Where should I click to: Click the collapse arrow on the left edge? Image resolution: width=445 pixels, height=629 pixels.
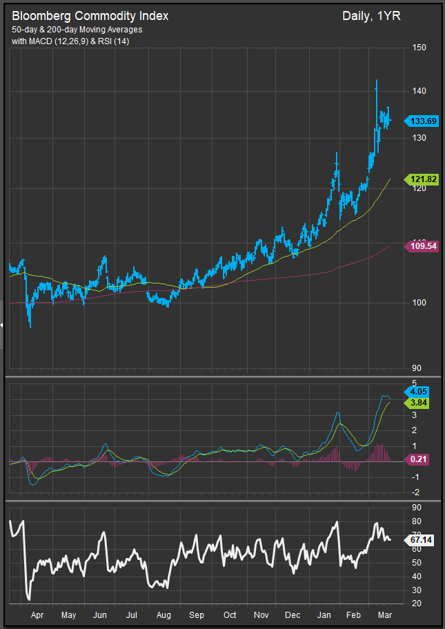(2, 324)
